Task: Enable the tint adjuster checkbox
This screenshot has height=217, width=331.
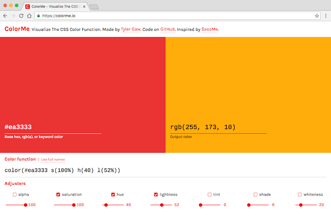Action: click(x=209, y=194)
